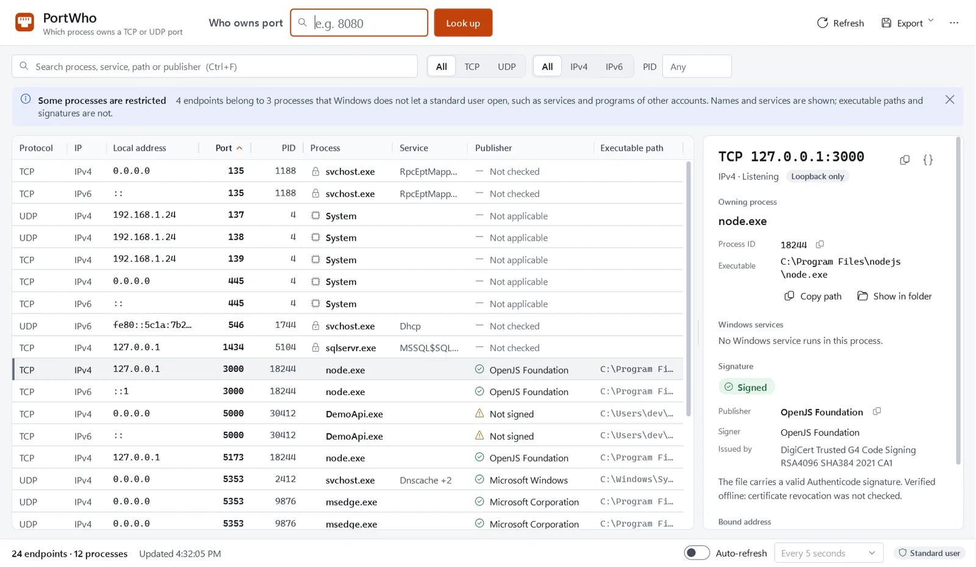Click System chip icon on port 137 row

point(315,215)
